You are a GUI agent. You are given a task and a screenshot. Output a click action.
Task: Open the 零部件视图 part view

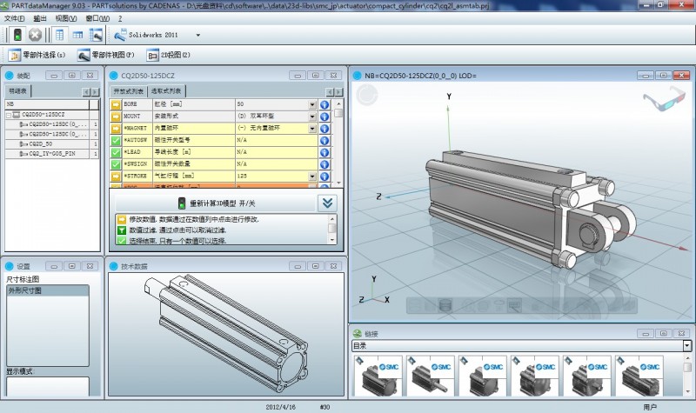(x=106, y=55)
